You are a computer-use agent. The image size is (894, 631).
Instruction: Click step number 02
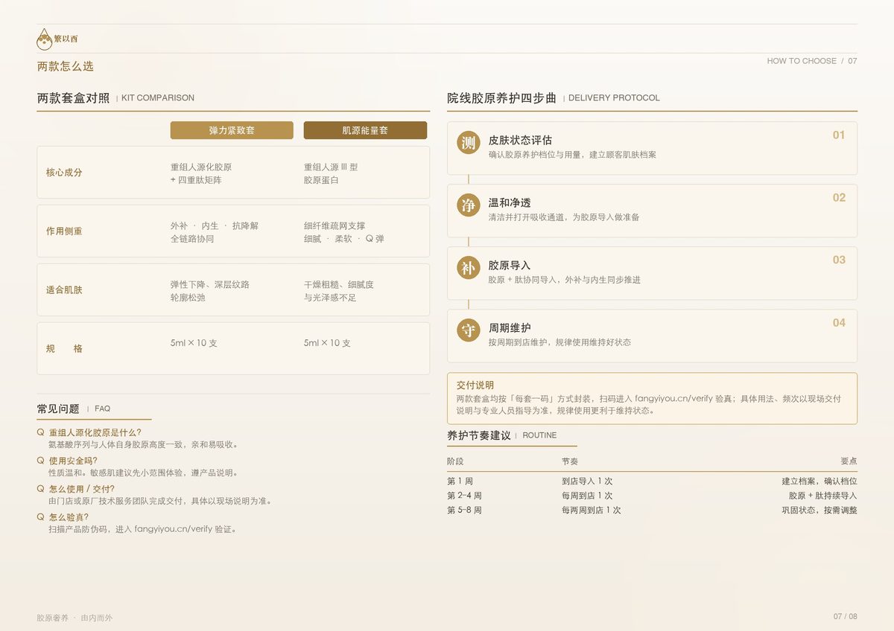click(x=839, y=198)
